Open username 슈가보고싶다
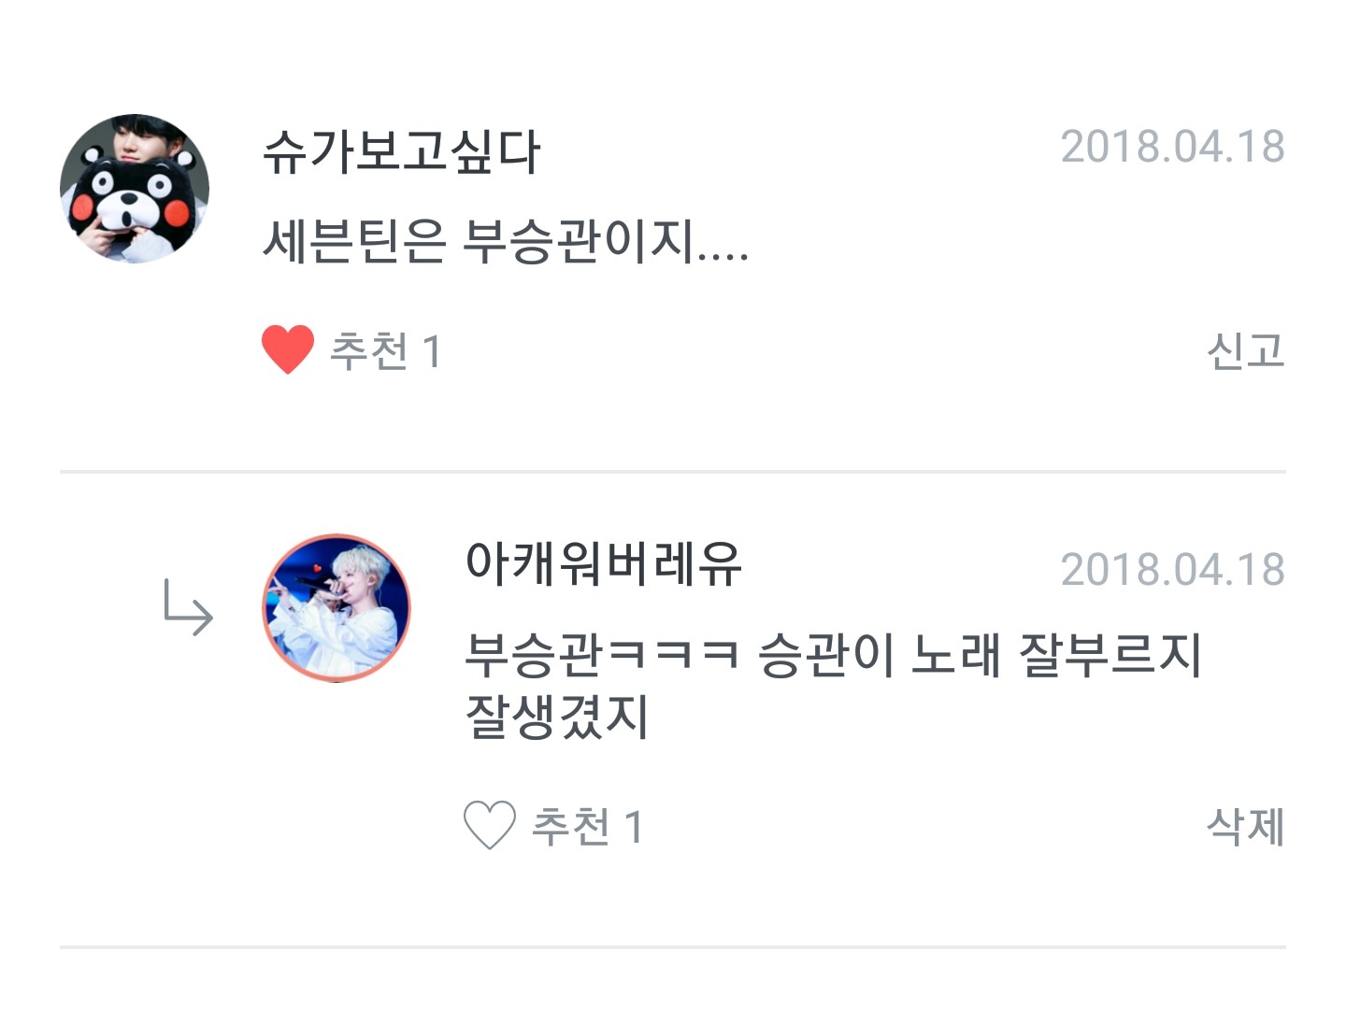1346x1009 pixels. (402, 151)
